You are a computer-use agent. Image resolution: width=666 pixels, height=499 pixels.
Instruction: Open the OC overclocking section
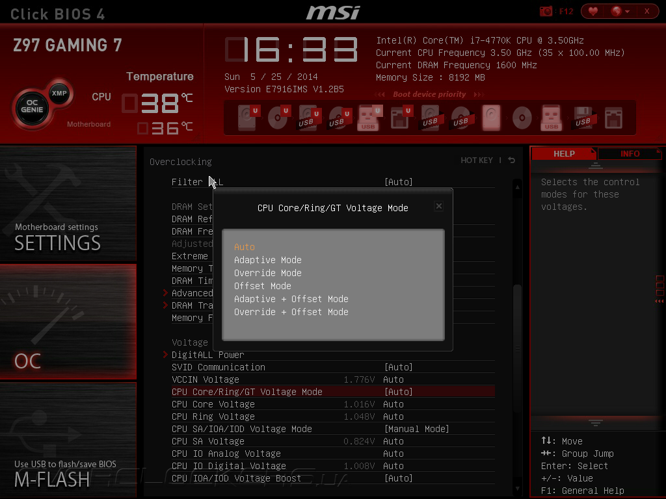point(68,321)
